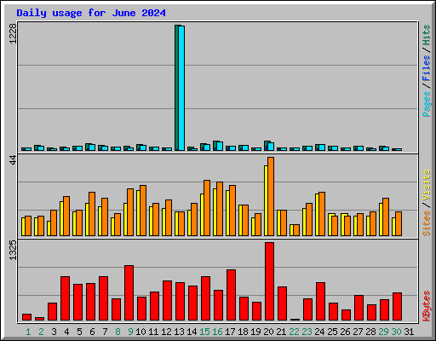
Task: Click the red KBytes bar for day 17
Action: pyautogui.click(x=231, y=295)
